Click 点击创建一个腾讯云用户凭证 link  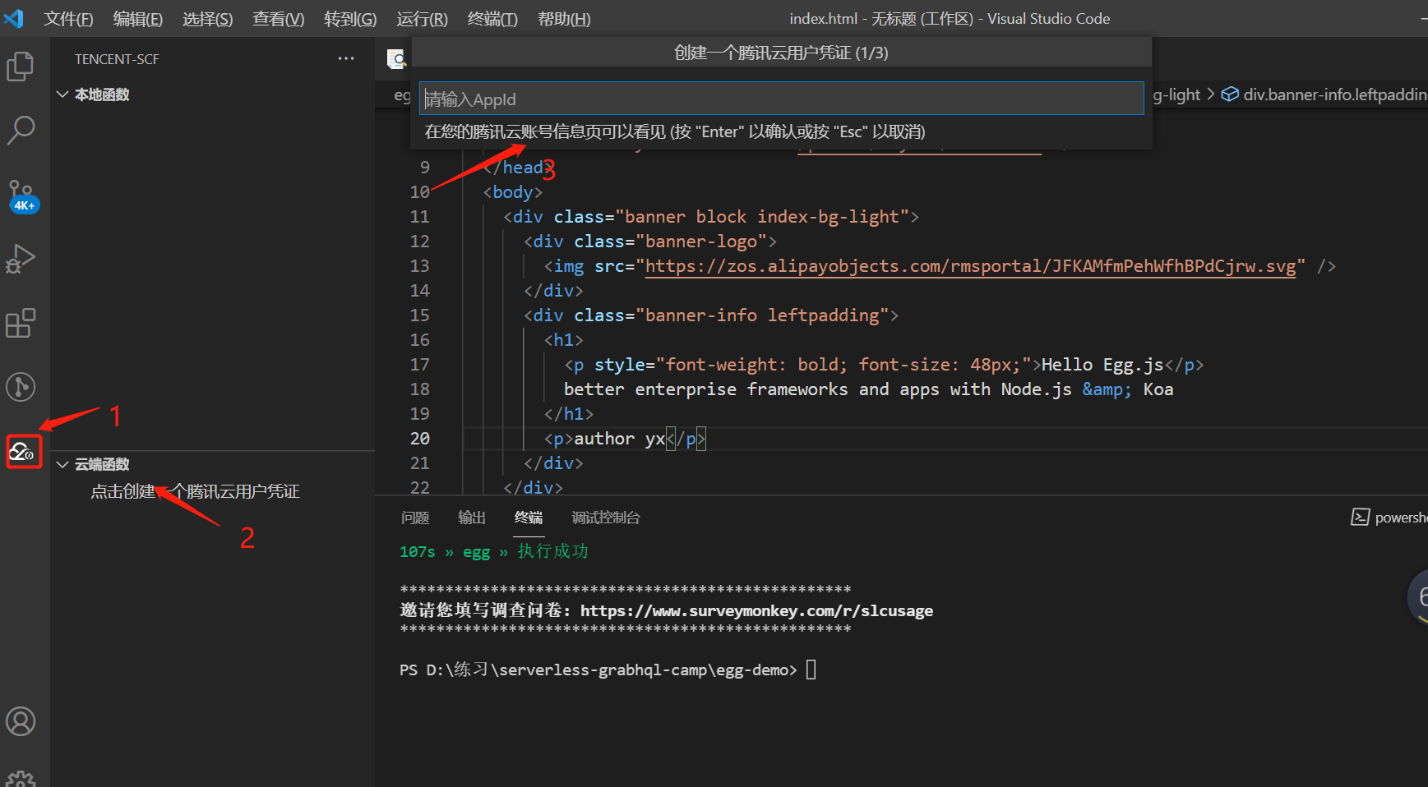pos(195,491)
